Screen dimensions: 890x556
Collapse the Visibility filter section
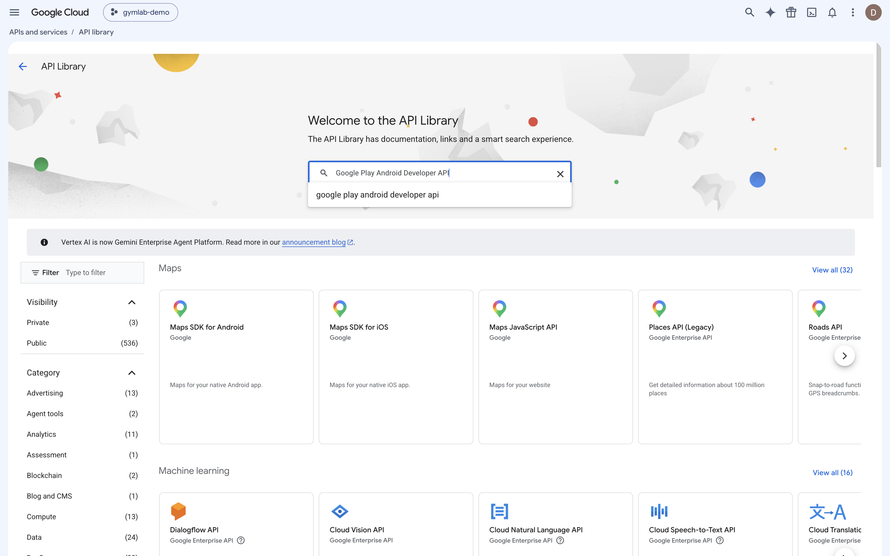point(132,302)
